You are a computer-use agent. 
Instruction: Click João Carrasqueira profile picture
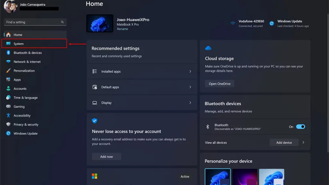pos(11,6)
